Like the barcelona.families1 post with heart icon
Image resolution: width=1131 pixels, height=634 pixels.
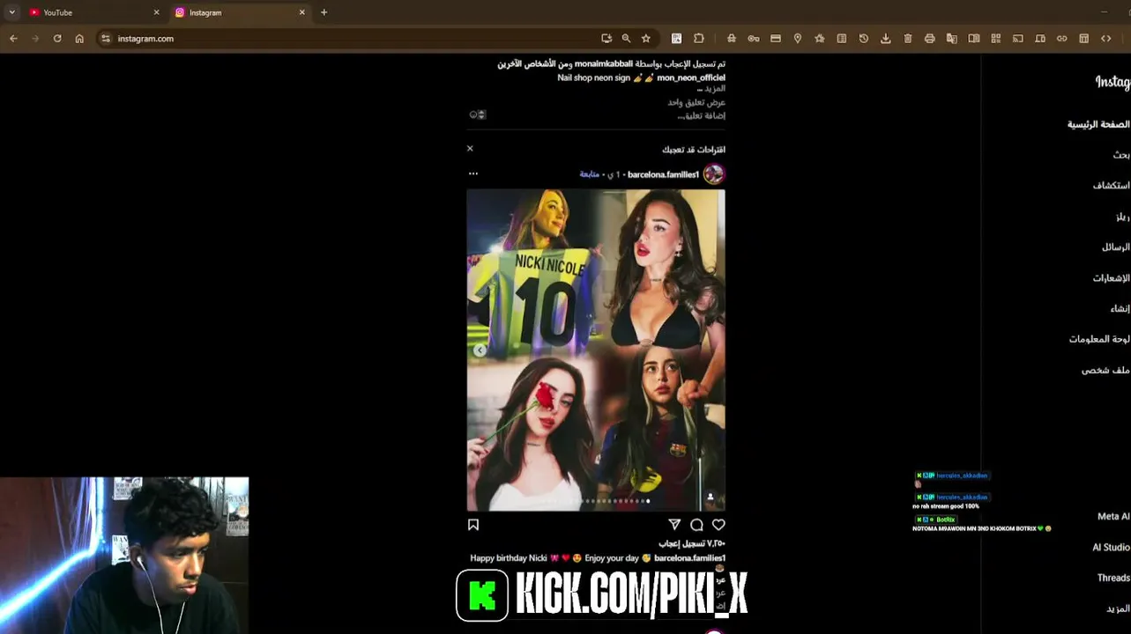pyautogui.click(x=718, y=525)
